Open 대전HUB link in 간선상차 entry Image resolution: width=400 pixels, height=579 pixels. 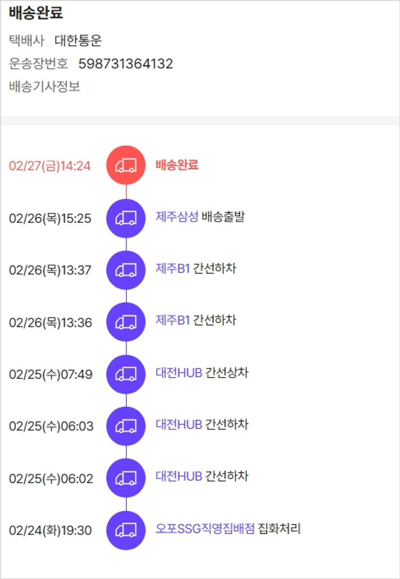point(179,373)
